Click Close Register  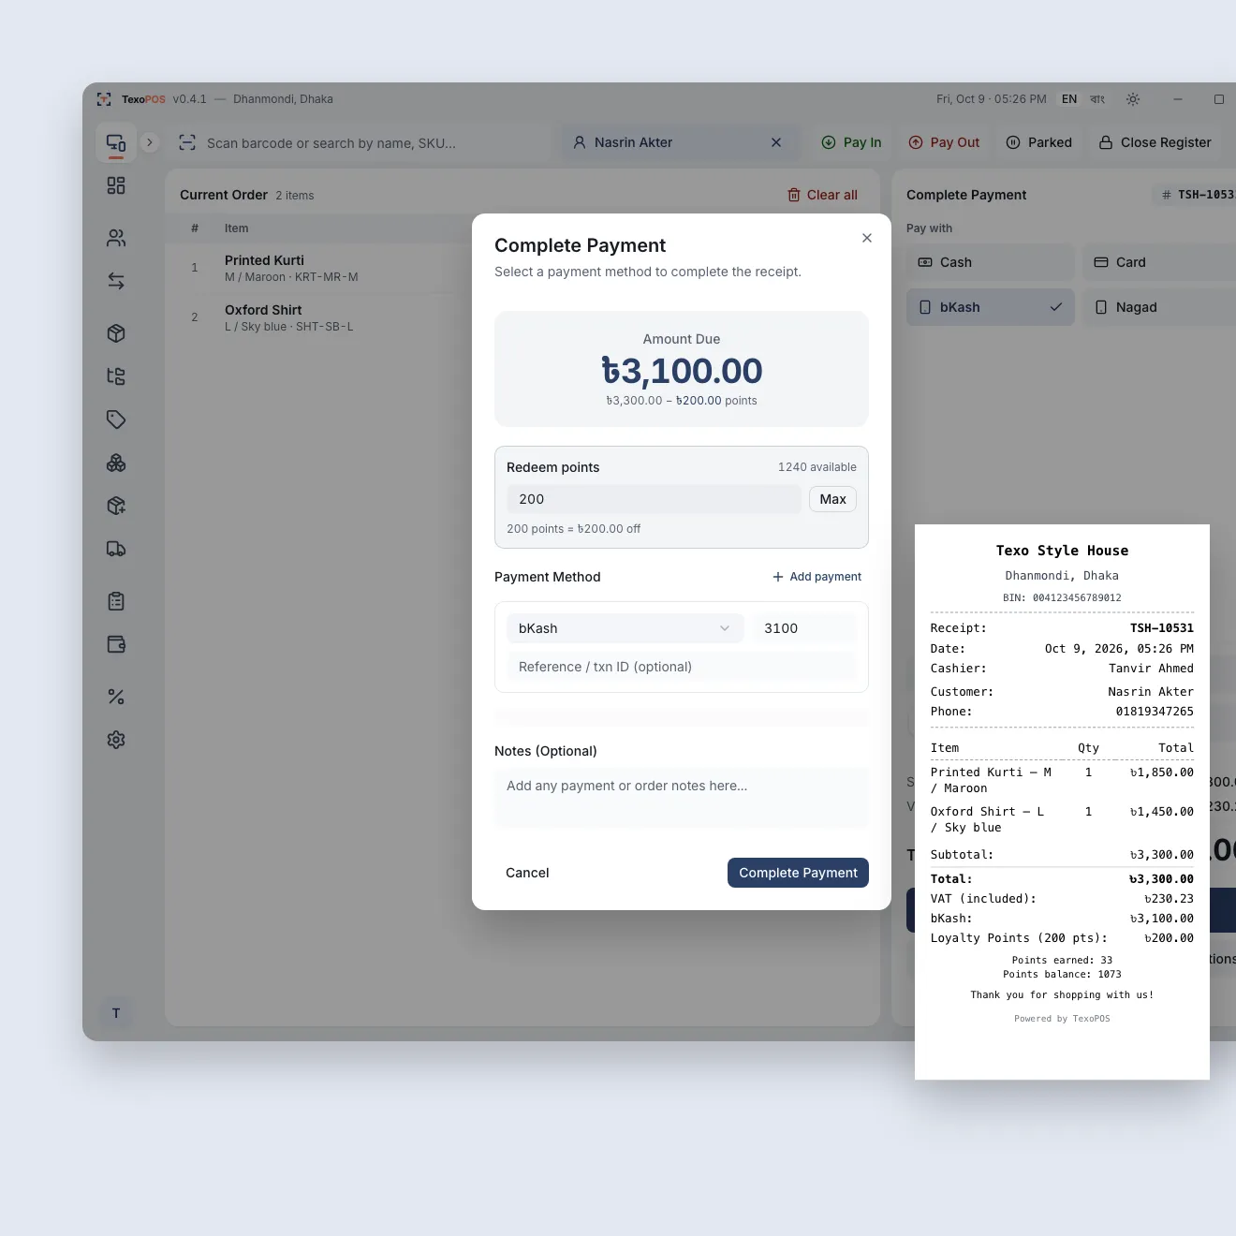pos(1155,142)
